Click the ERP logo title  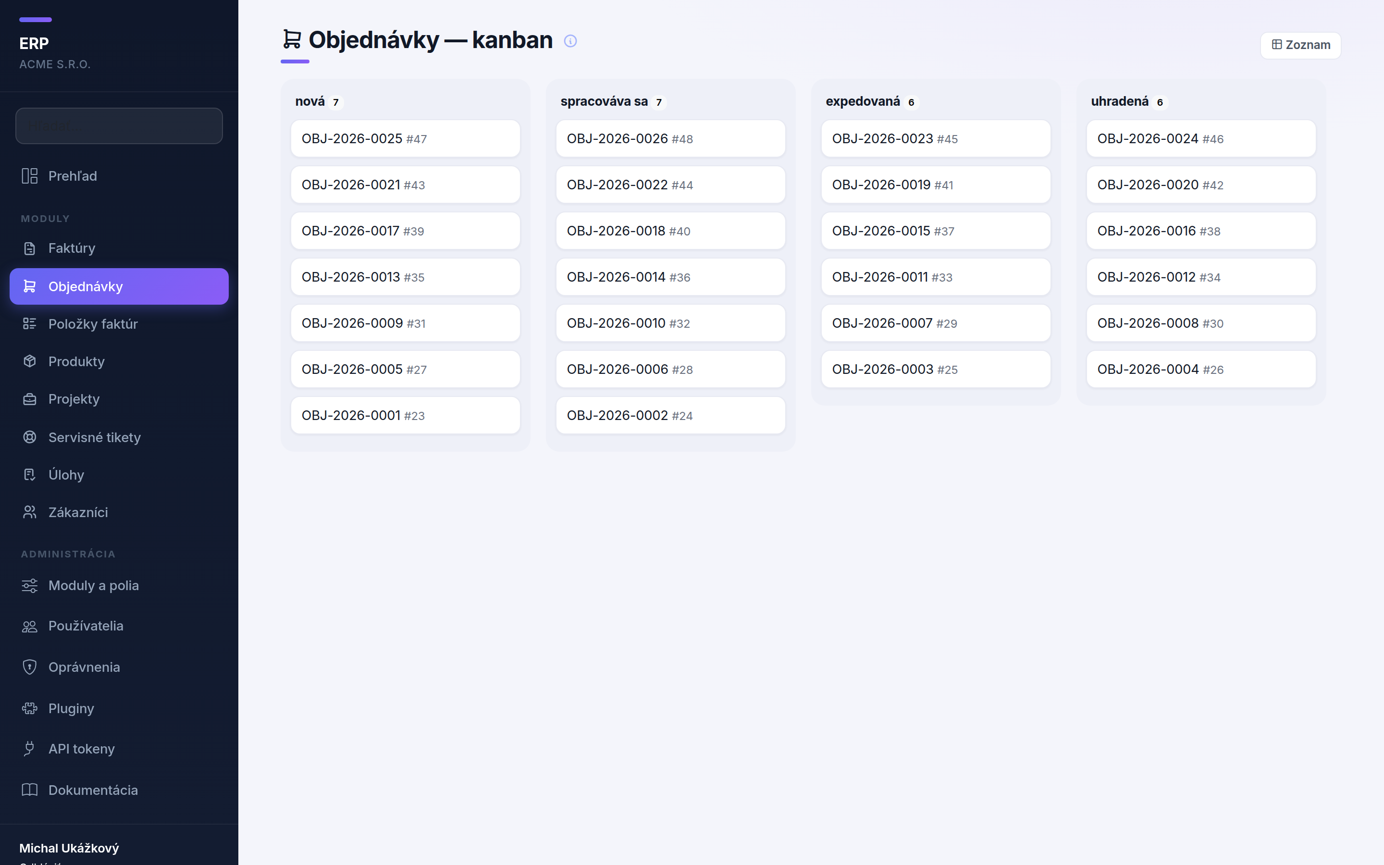(x=34, y=43)
